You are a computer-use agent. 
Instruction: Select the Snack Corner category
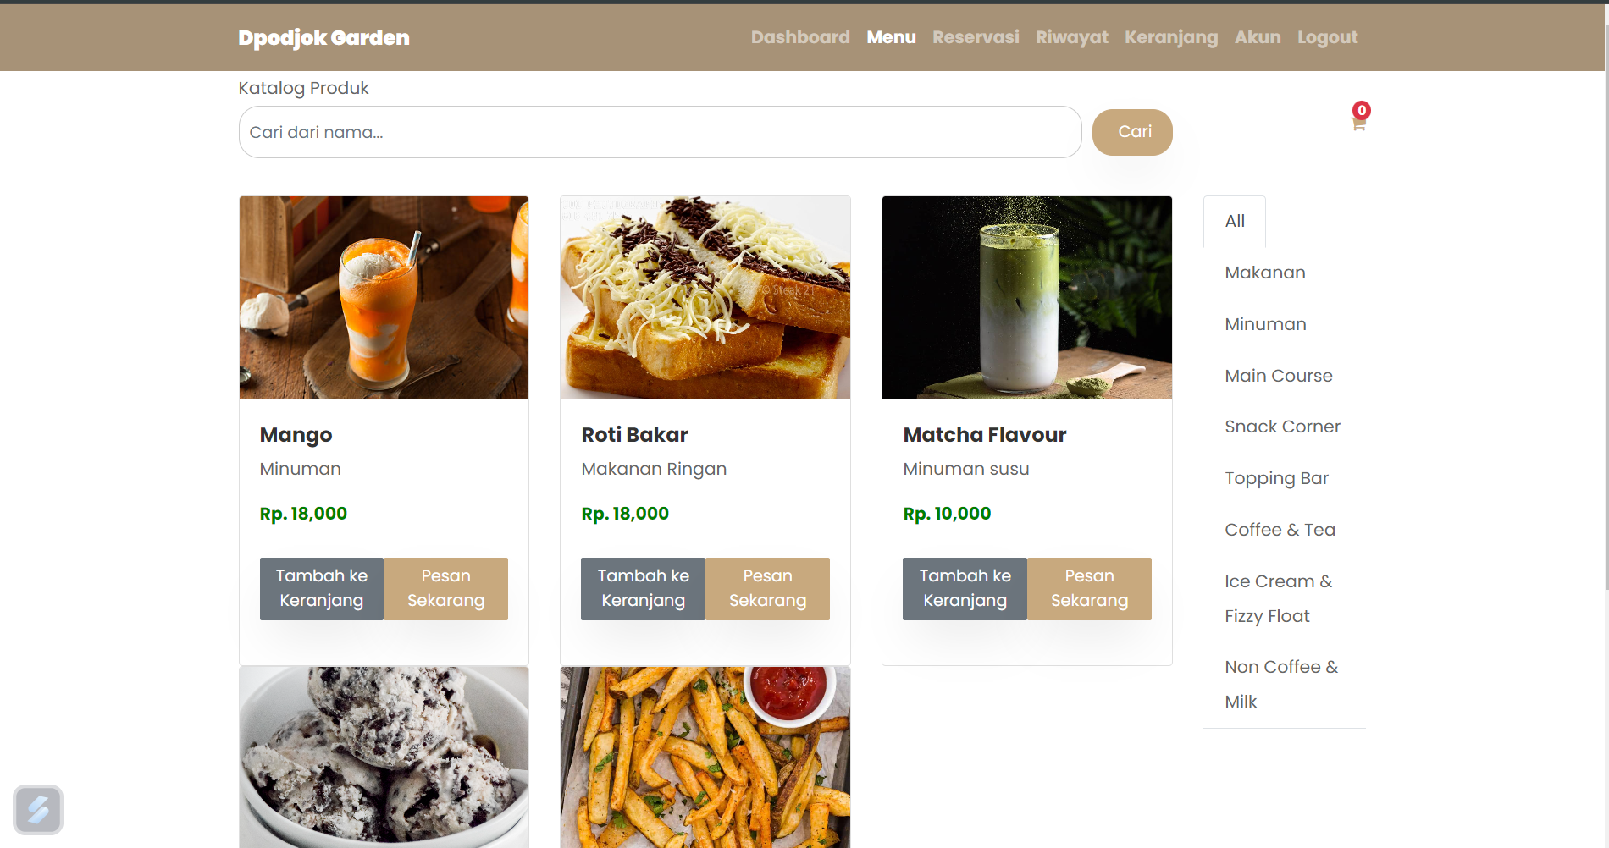click(x=1282, y=427)
